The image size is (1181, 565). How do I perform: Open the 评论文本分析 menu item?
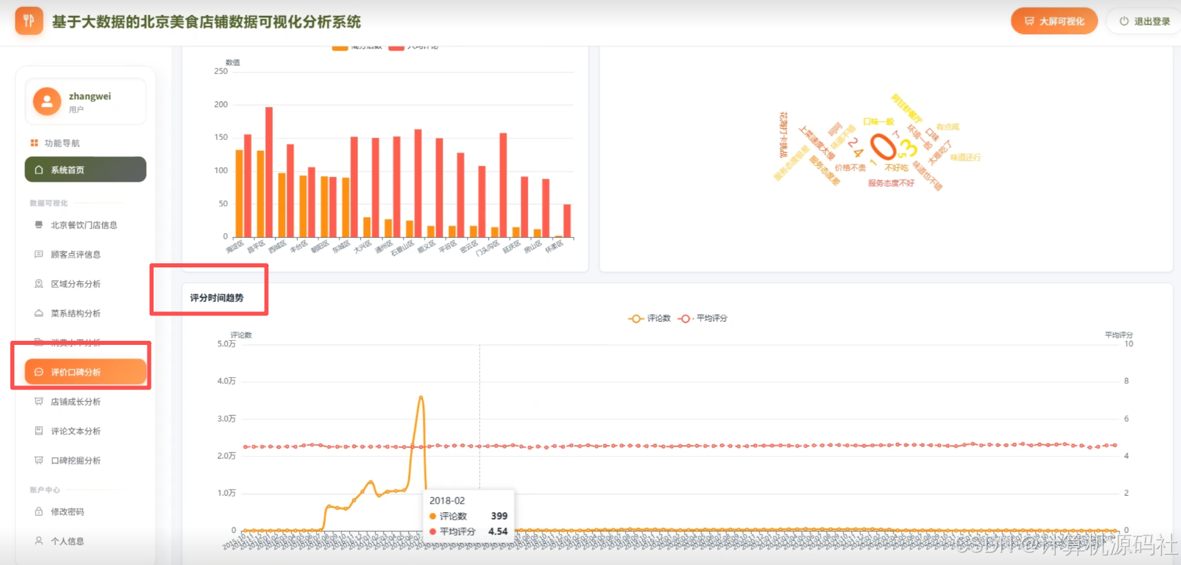(x=86, y=431)
